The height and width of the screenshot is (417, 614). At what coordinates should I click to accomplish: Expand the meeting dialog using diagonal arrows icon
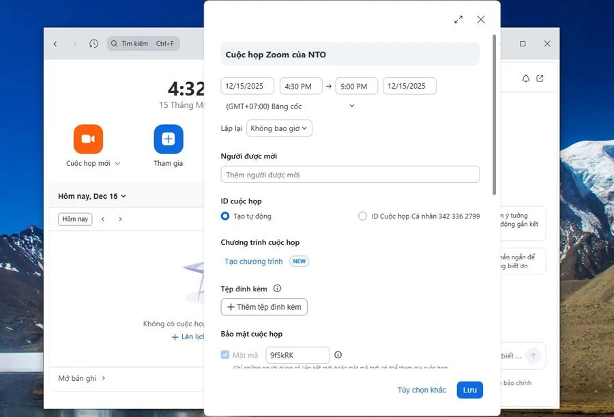(458, 20)
